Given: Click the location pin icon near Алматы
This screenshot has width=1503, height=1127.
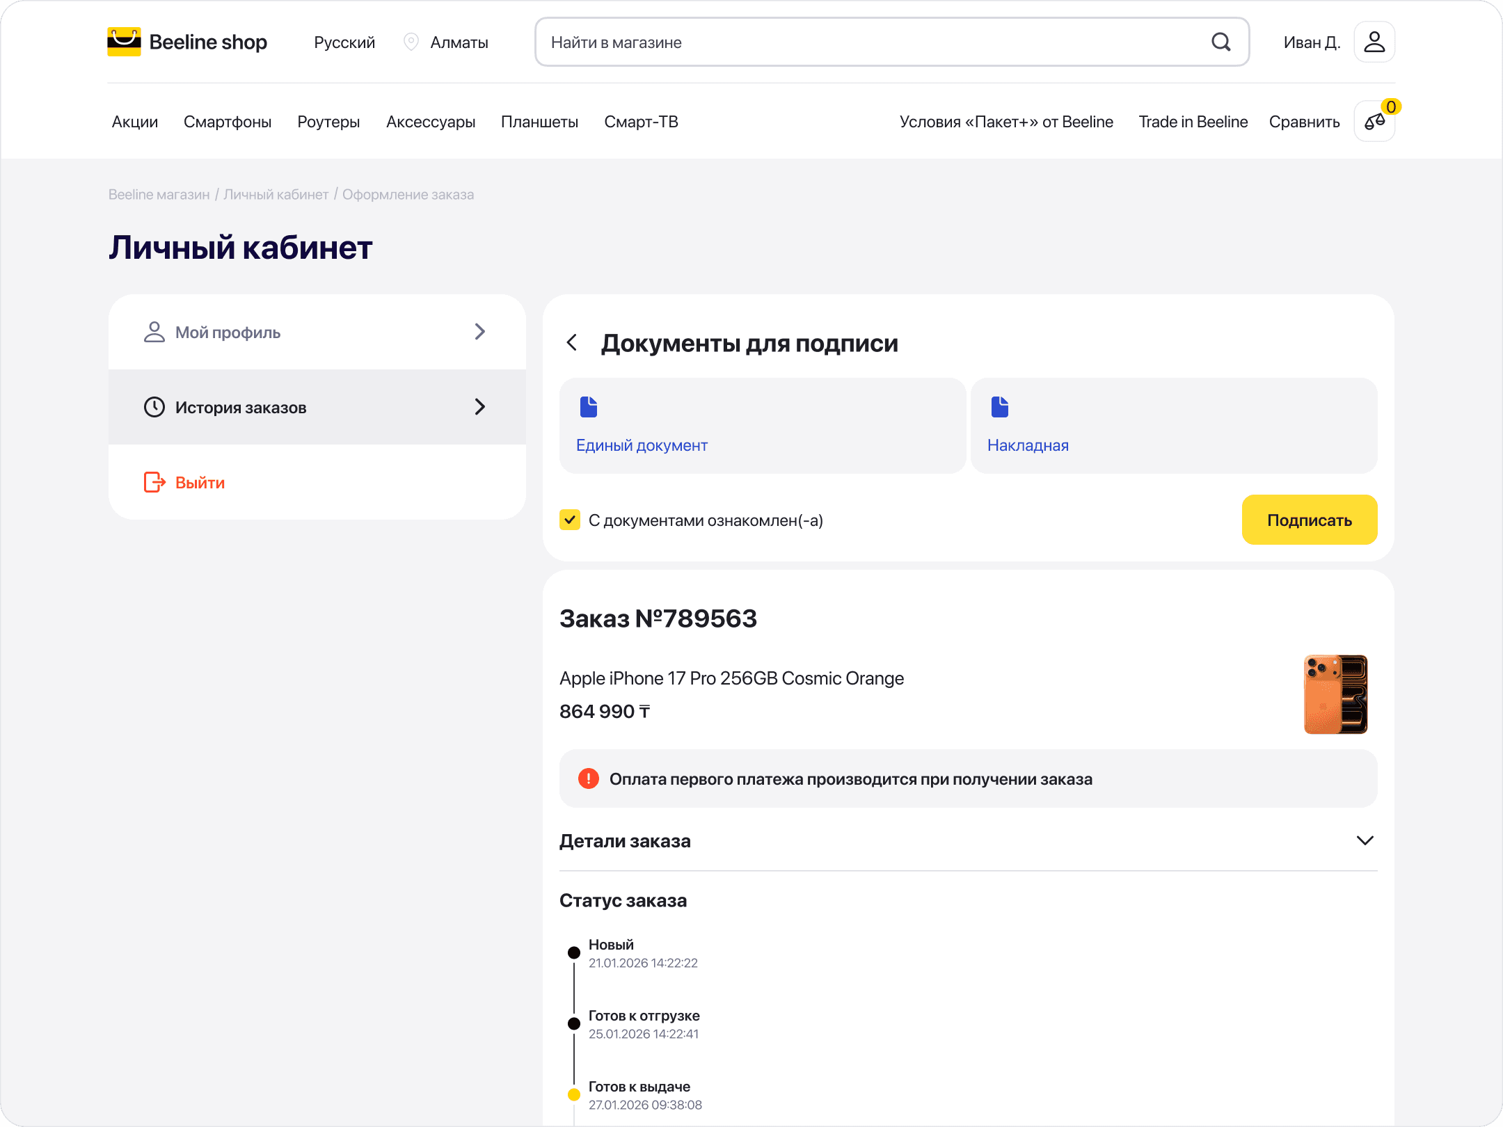Looking at the screenshot, I should [x=411, y=42].
